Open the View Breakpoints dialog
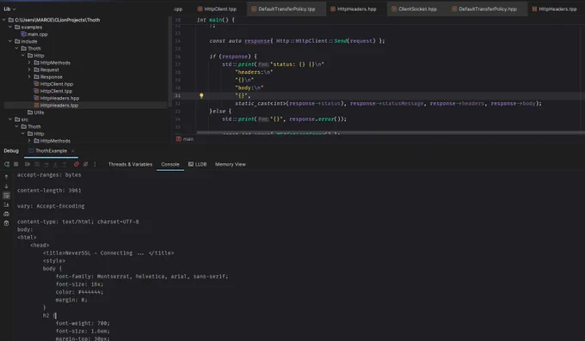The width and height of the screenshot is (585, 341). 76,164
